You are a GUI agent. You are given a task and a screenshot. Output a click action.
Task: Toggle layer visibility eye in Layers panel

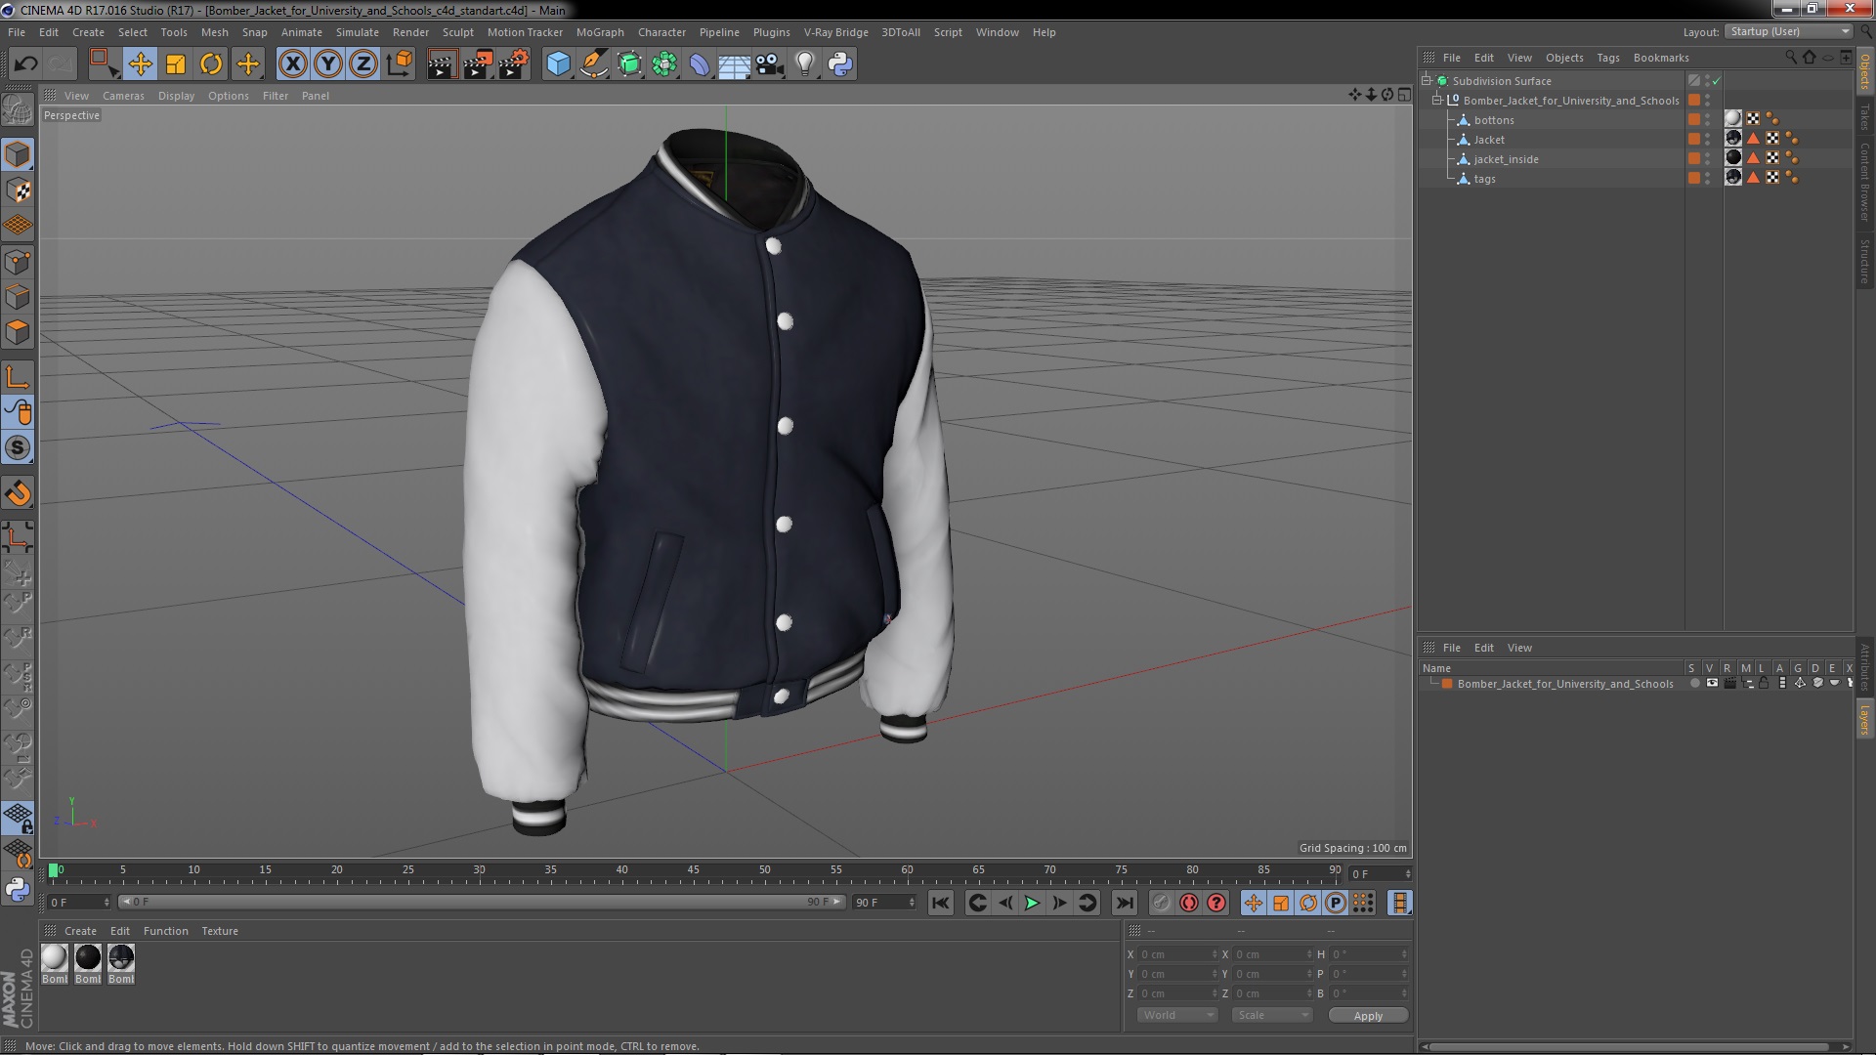(1712, 684)
